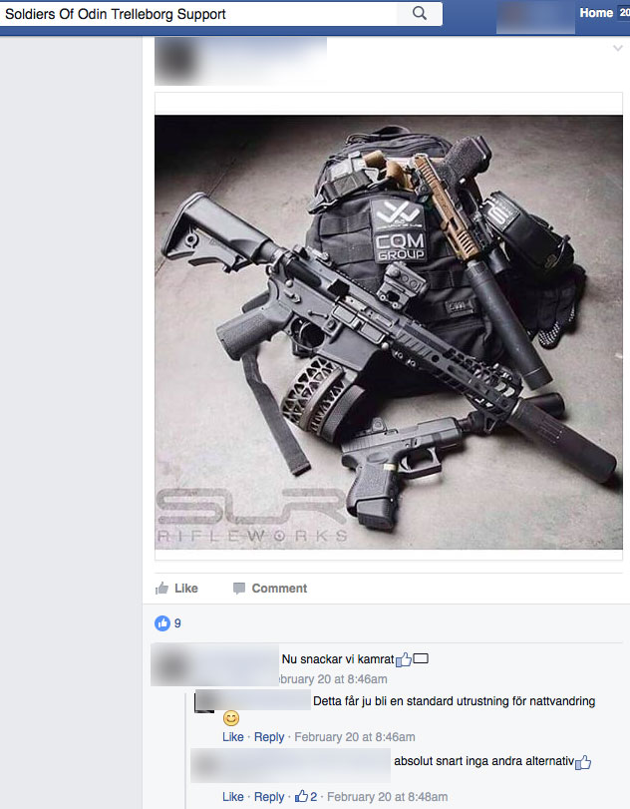Like the post with thumbs-up icon
630x809 pixels.
[x=176, y=589]
